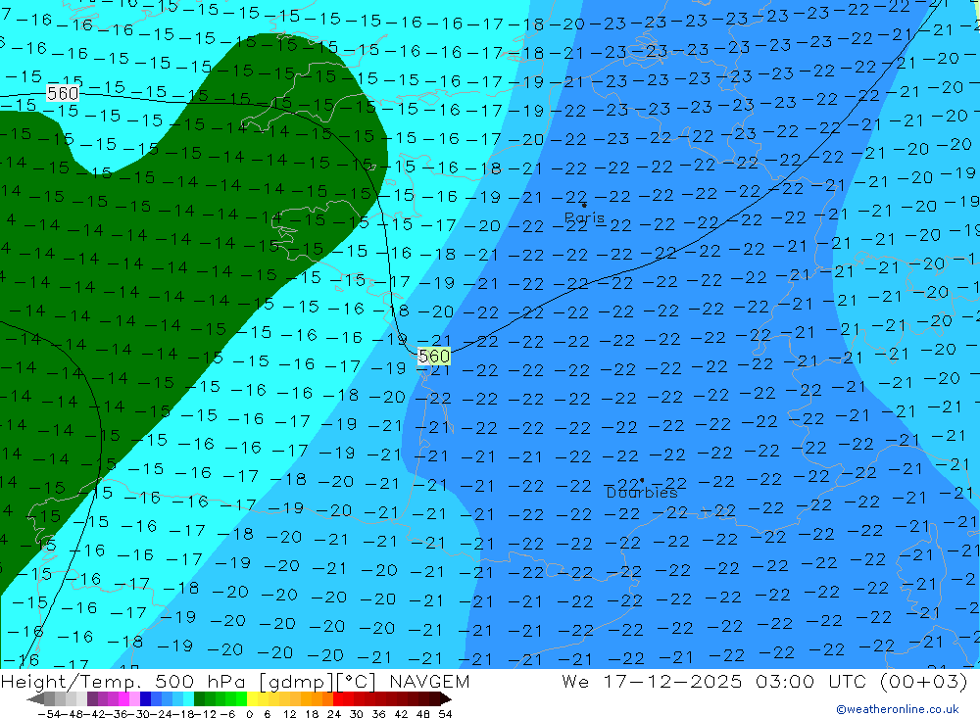Click the 560 contour label highlighted in green
This screenshot has width=980, height=718.
[x=434, y=357]
